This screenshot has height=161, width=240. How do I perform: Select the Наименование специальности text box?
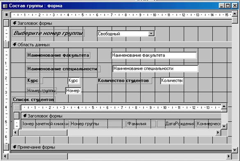click(155, 68)
